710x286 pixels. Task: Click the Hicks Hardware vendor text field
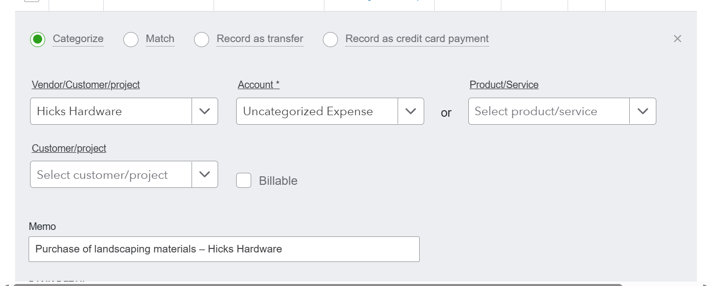pos(111,111)
